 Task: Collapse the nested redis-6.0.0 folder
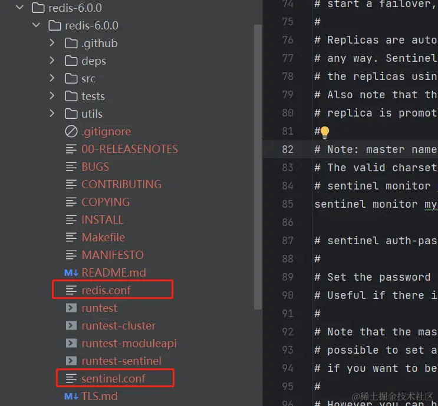[36, 25]
